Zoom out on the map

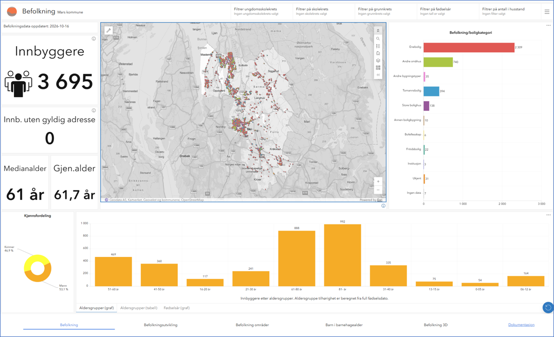tap(378, 190)
